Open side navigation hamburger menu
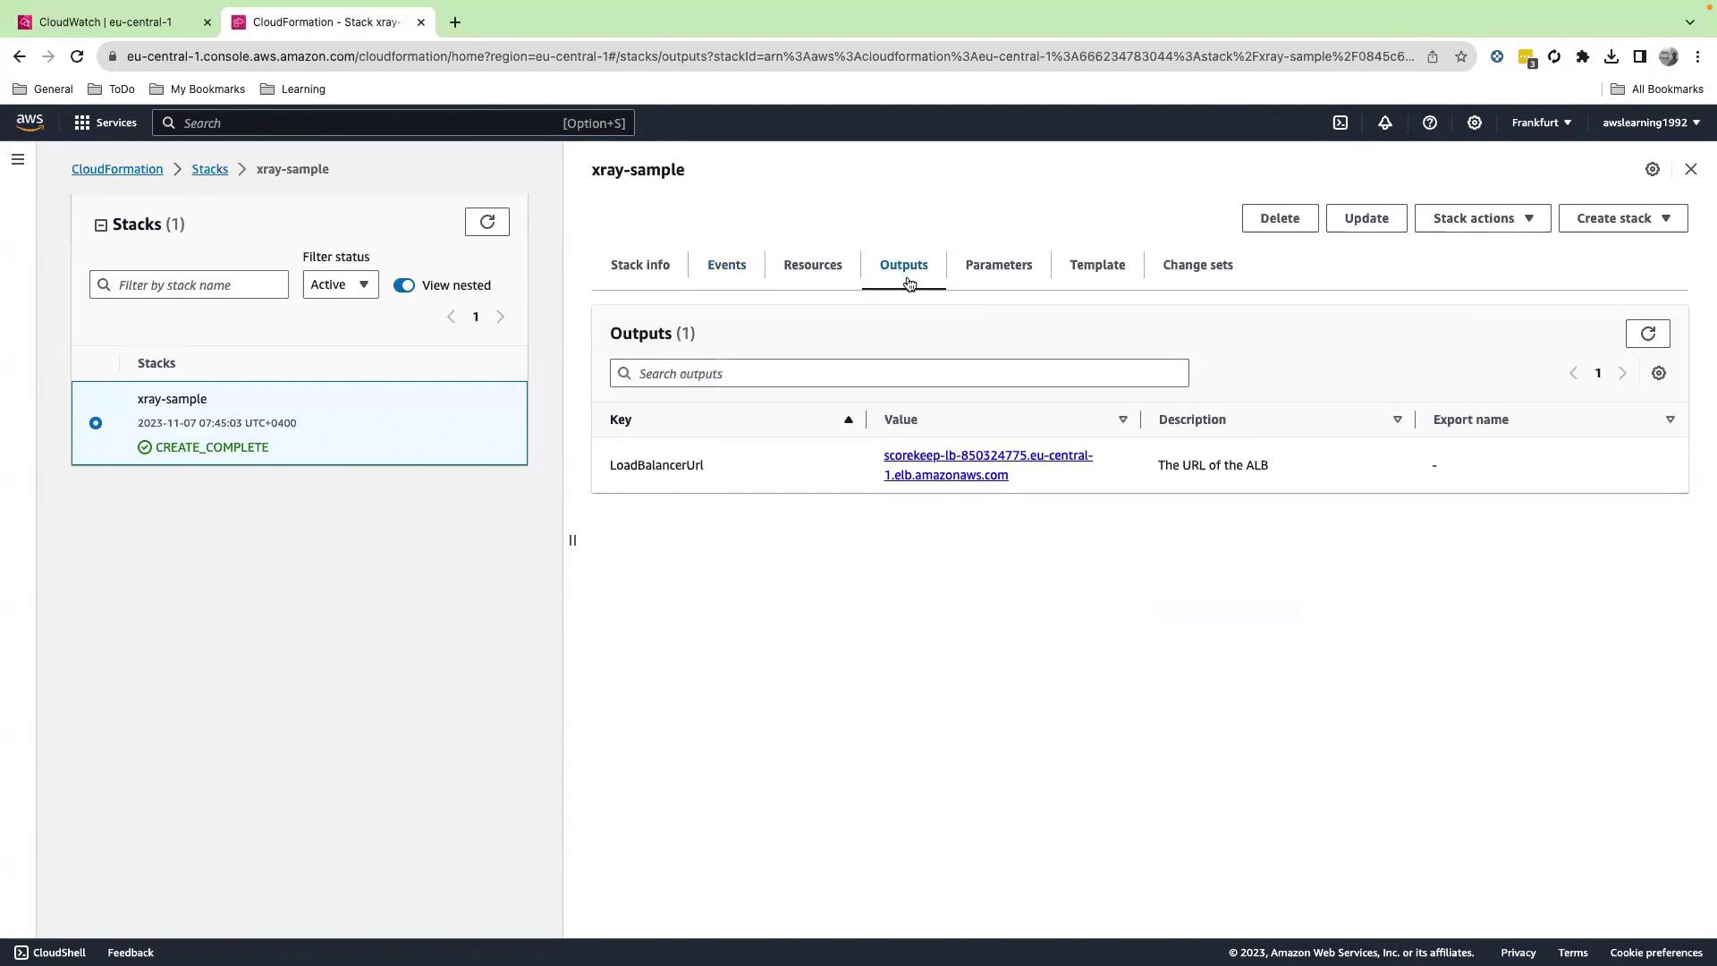1717x966 pixels. point(18,160)
